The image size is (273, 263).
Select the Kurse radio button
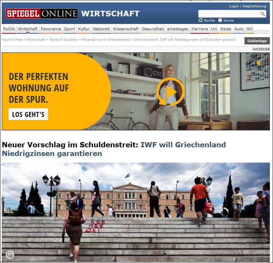pyautogui.click(x=220, y=20)
